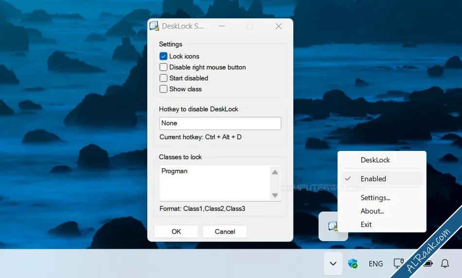Open network display icon in taskbar

(398, 263)
